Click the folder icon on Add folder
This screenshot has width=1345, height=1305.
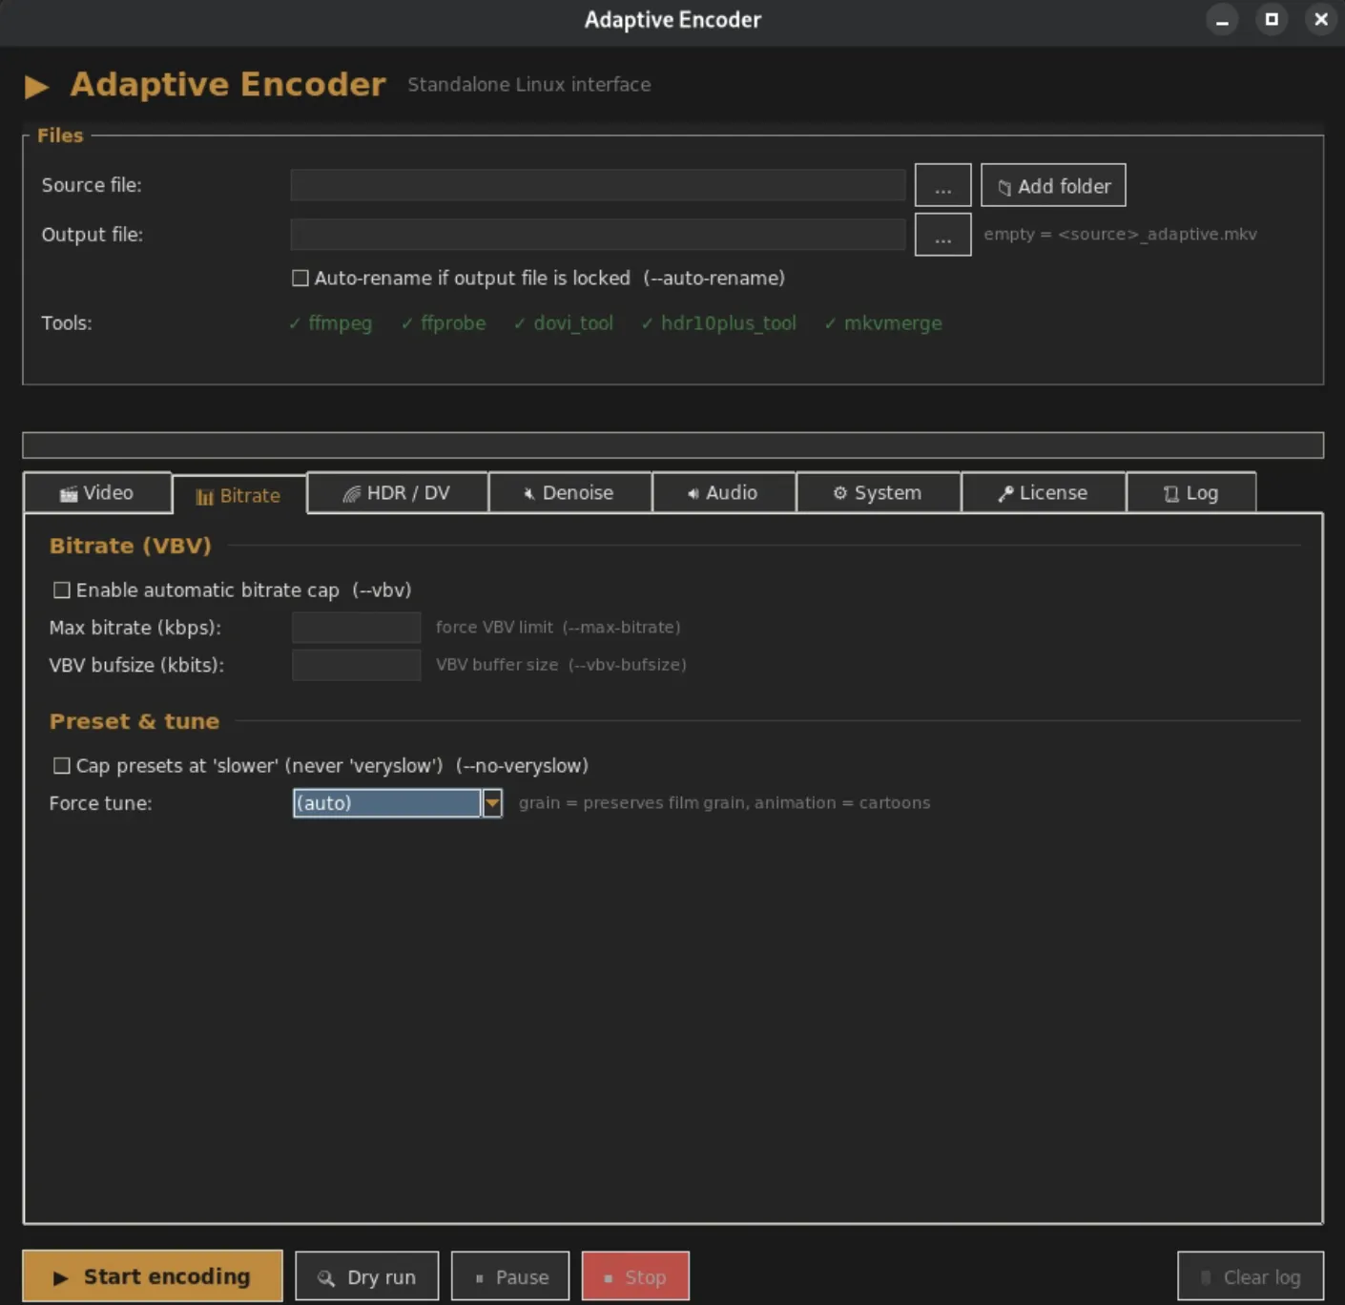coord(1004,187)
